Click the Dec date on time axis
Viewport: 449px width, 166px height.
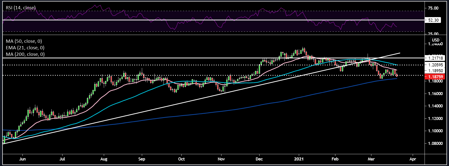259,159
